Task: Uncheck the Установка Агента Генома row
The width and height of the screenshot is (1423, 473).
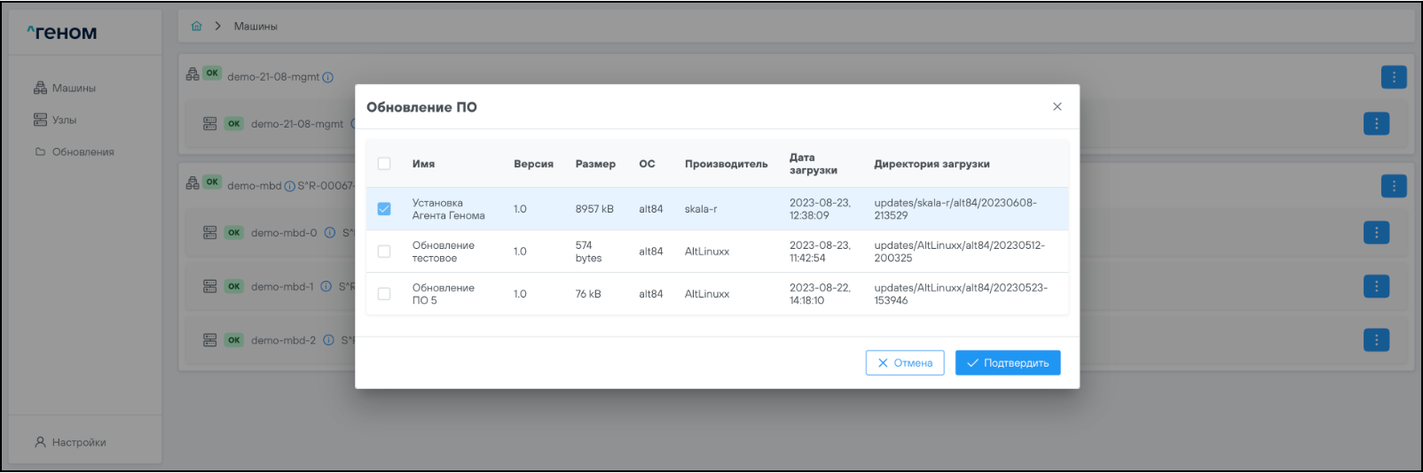Action: tap(384, 209)
